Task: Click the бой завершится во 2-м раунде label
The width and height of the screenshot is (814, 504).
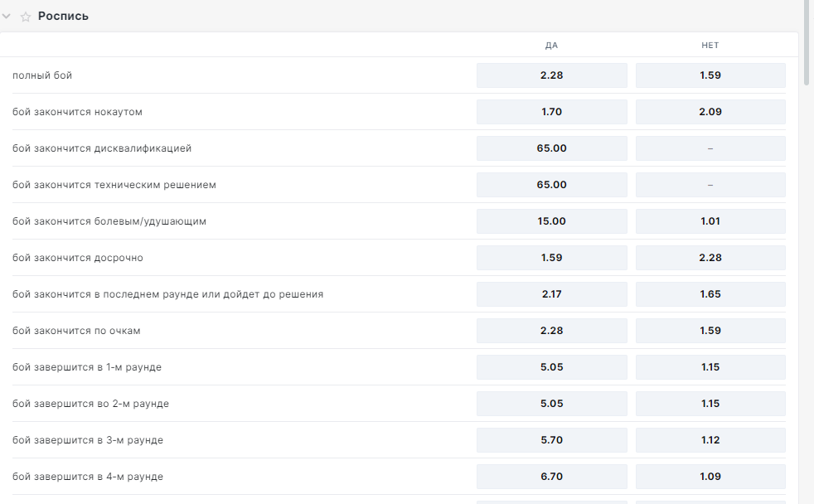Action: coord(91,404)
